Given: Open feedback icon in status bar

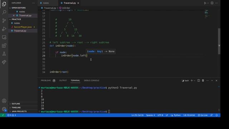Looking at the screenshot, I should (211, 115).
